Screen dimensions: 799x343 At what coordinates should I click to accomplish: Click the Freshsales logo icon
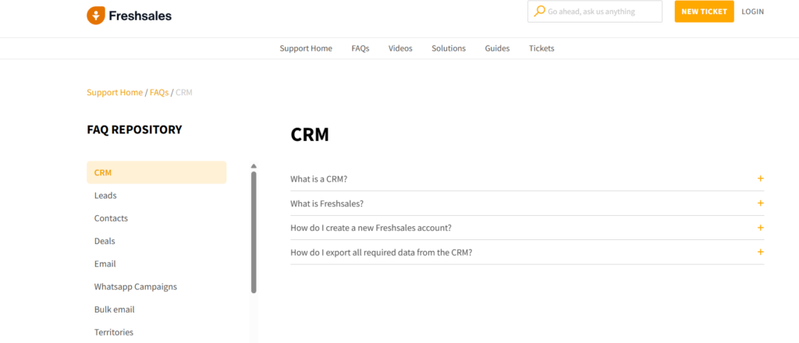coord(95,15)
